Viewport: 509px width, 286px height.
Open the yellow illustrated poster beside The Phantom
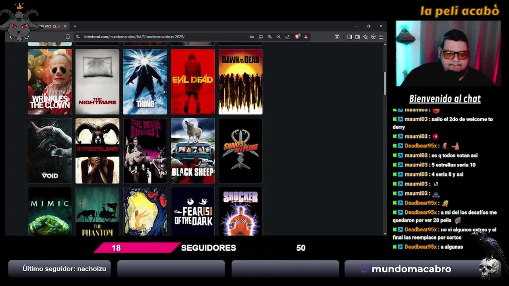coord(145,211)
